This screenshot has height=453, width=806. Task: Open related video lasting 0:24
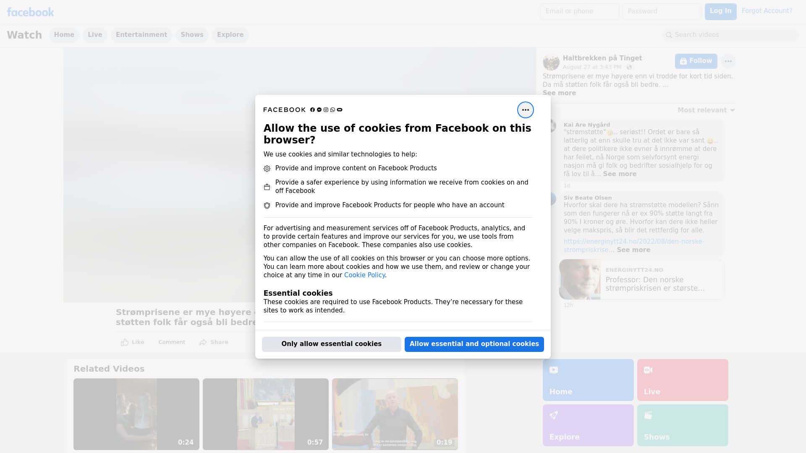click(x=136, y=414)
